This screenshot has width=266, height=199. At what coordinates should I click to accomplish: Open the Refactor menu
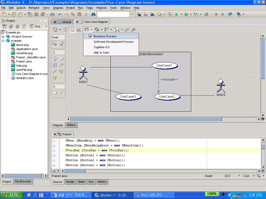tap(34, 8)
